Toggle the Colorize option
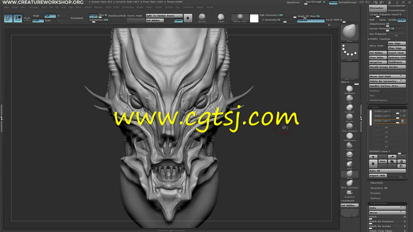Viewport: 413px width, 232px height. (311, 21)
